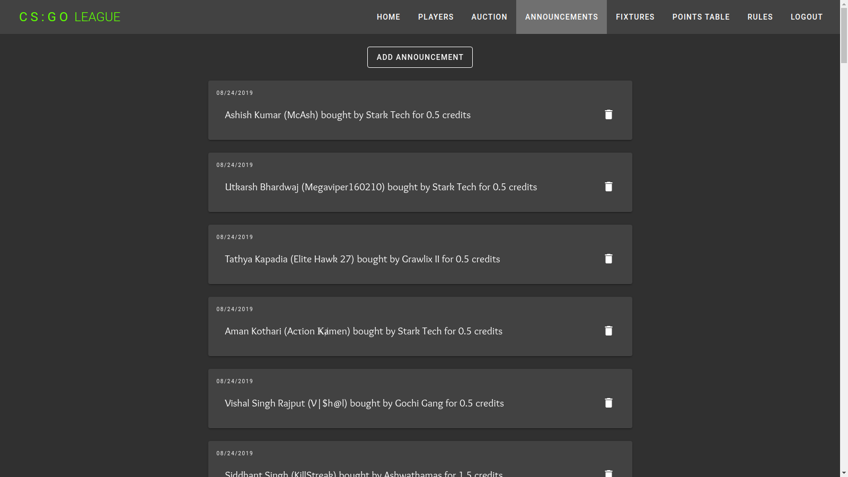The image size is (848, 477).
Task: Delete the Tathya Kapadia announcement
Action: 608,259
